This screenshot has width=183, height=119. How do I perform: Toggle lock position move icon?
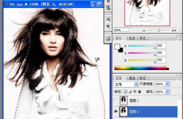coord(135,91)
